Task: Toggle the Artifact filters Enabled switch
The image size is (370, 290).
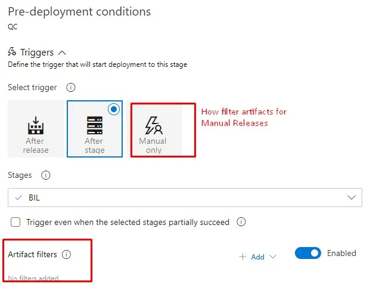Action: tap(307, 254)
